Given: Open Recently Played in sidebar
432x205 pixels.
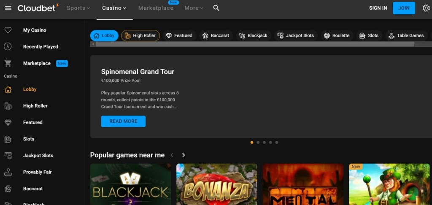Looking at the screenshot, I should pos(40,46).
